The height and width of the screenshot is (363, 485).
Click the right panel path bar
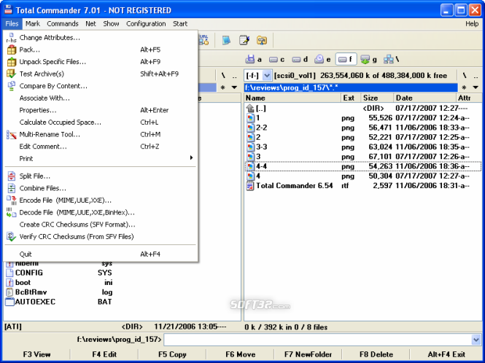point(351,87)
